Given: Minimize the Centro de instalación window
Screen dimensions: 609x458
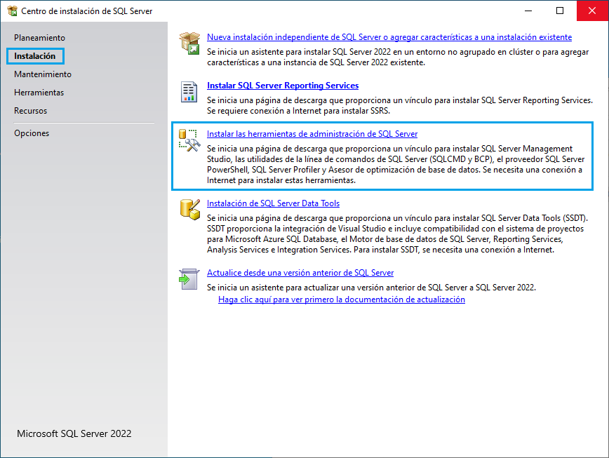Looking at the screenshot, I should (x=526, y=11).
